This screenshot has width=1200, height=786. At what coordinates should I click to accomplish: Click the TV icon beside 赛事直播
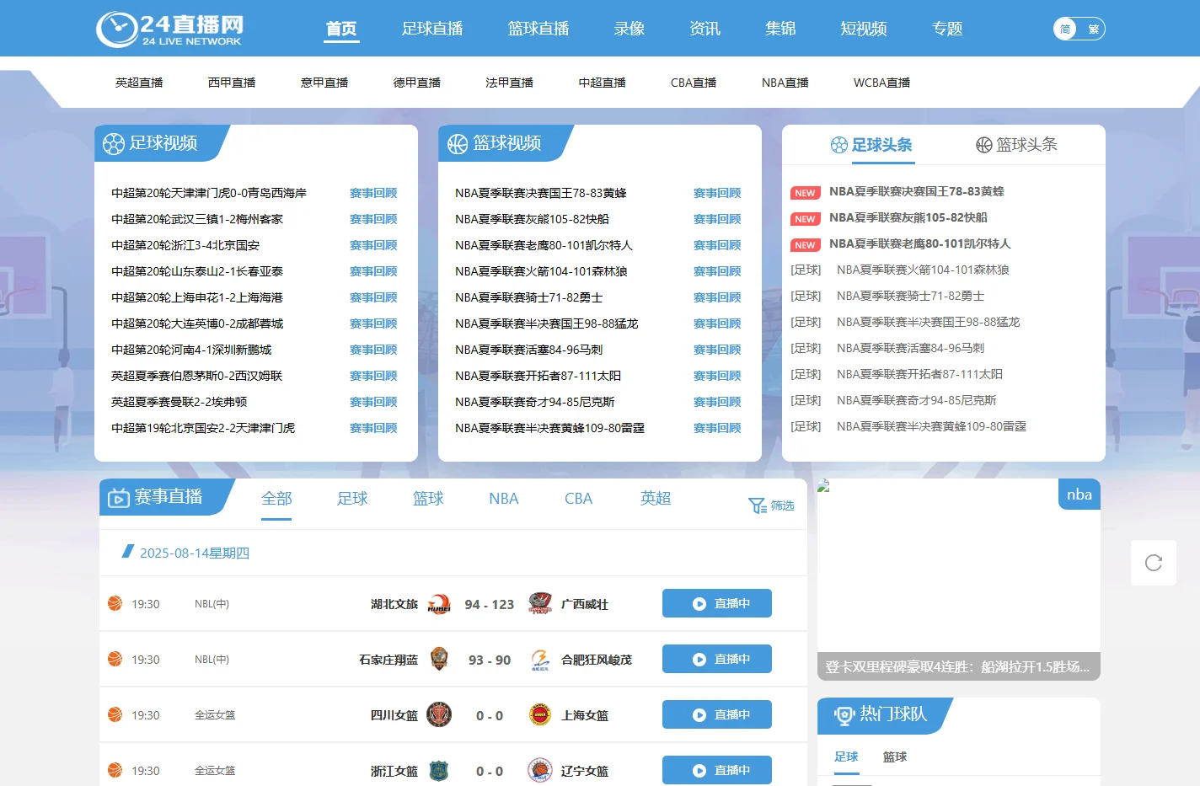click(118, 498)
